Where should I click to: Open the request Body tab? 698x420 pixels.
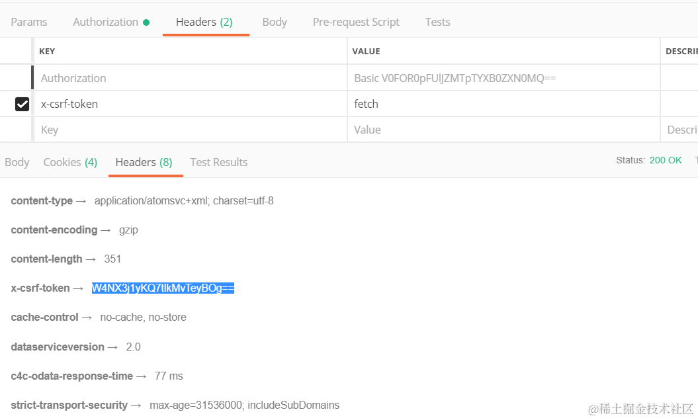275,22
